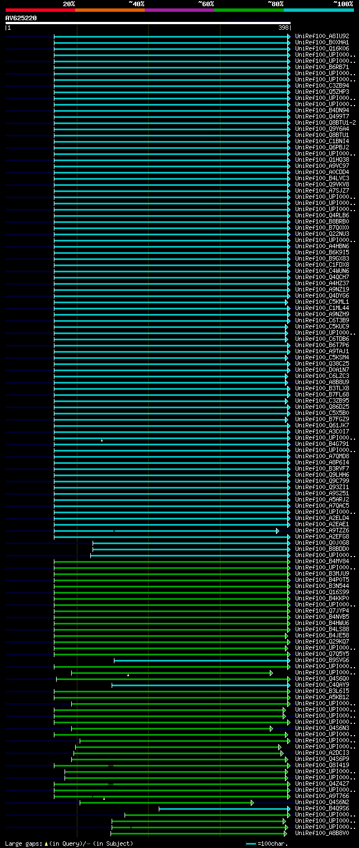Select hit label UniRef100_A5ARJ2
The width and height of the screenshot is (359, 848).
click(x=322, y=500)
